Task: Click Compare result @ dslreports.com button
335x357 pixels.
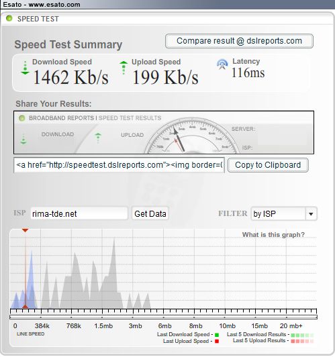Action: click(239, 41)
